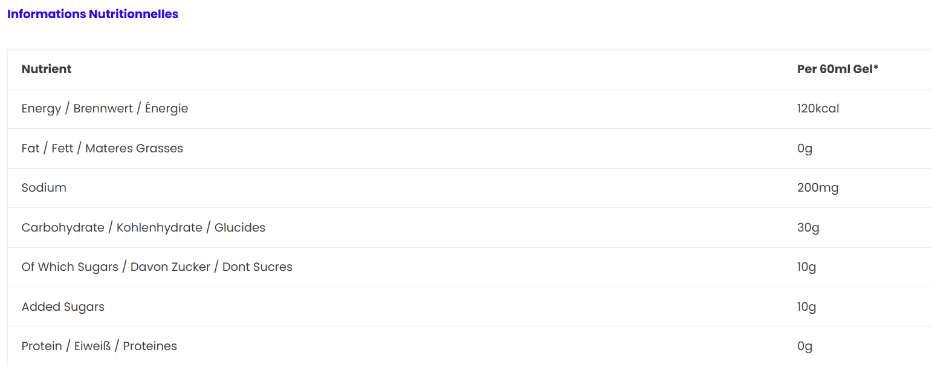Image resolution: width=932 pixels, height=367 pixels.
Task: Click the Dont Sucres text
Action: [257, 267]
